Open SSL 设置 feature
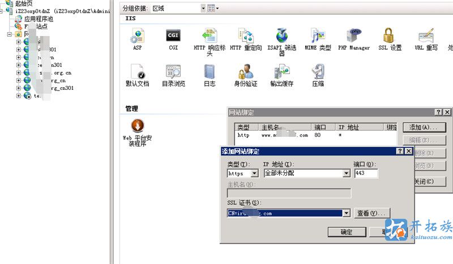Image resolution: width=453 pixels, height=264 pixels. (x=390, y=39)
